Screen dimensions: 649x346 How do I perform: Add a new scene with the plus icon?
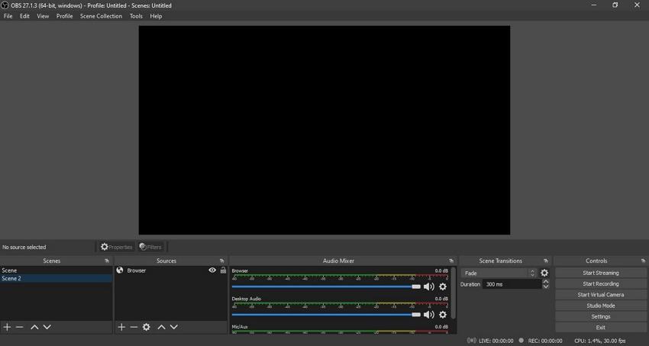7,327
